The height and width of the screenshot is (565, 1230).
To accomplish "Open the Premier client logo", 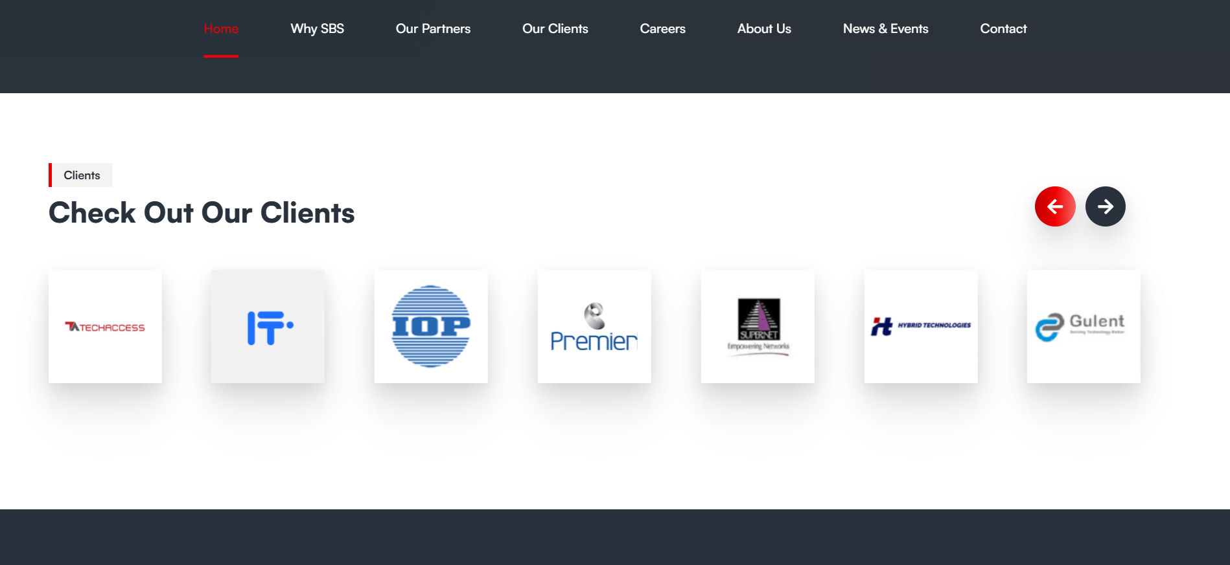I will click(594, 327).
